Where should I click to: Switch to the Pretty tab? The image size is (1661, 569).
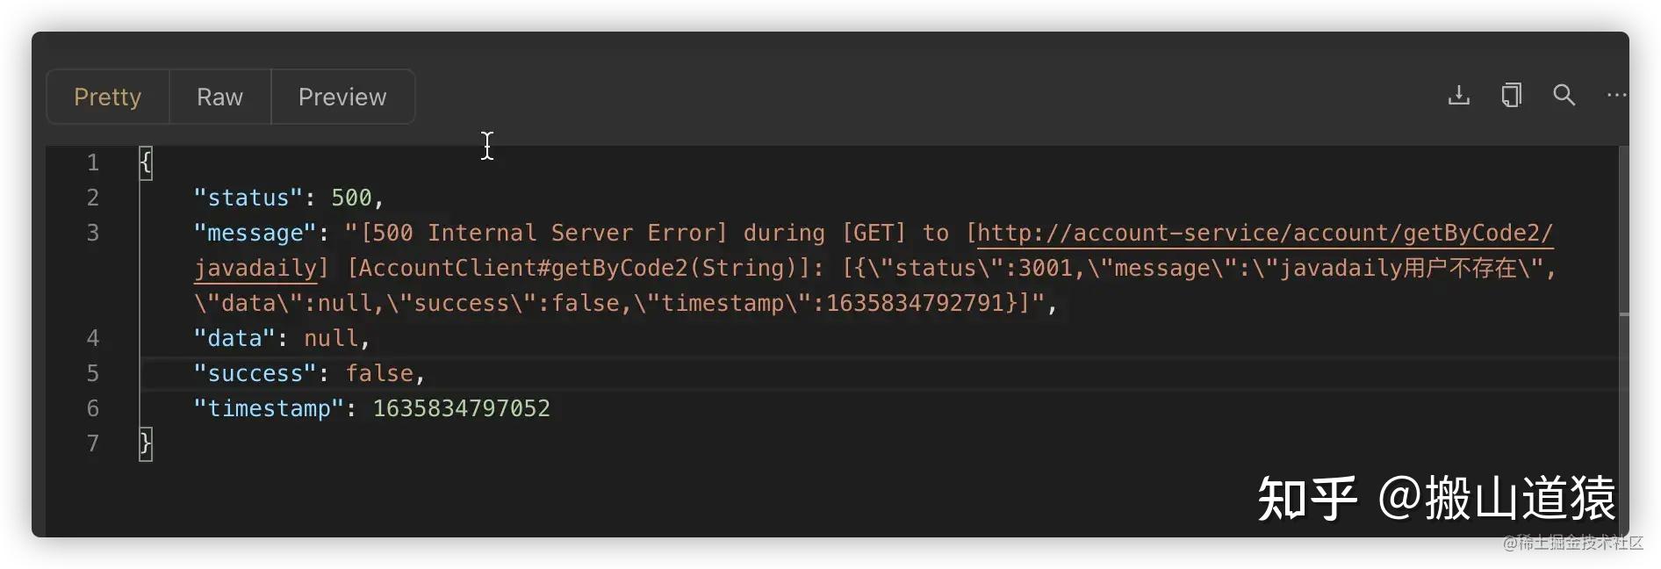[107, 97]
